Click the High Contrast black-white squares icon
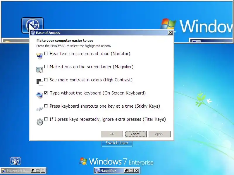The width and height of the screenshot is (234, 175). pyautogui.click(x=40, y=83)
